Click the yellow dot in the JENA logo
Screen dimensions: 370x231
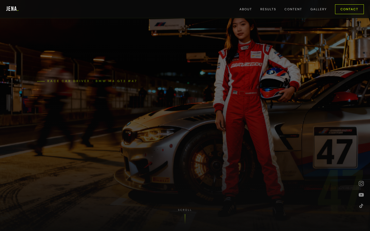(x=18, y=10)
